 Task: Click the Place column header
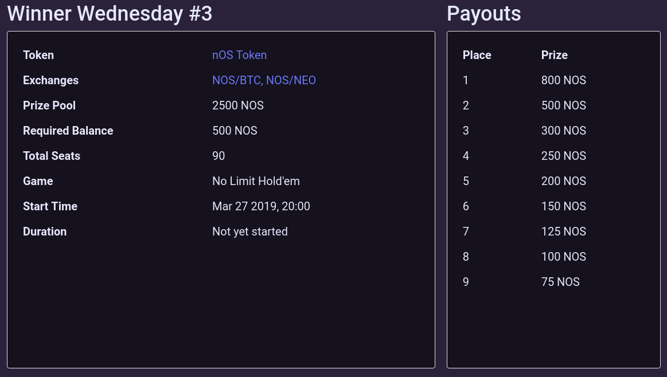pyautogui.click(x=477, y=55)
